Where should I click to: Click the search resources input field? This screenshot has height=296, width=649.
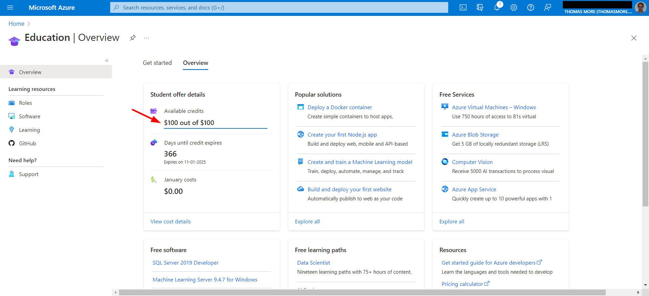(279, 7)
